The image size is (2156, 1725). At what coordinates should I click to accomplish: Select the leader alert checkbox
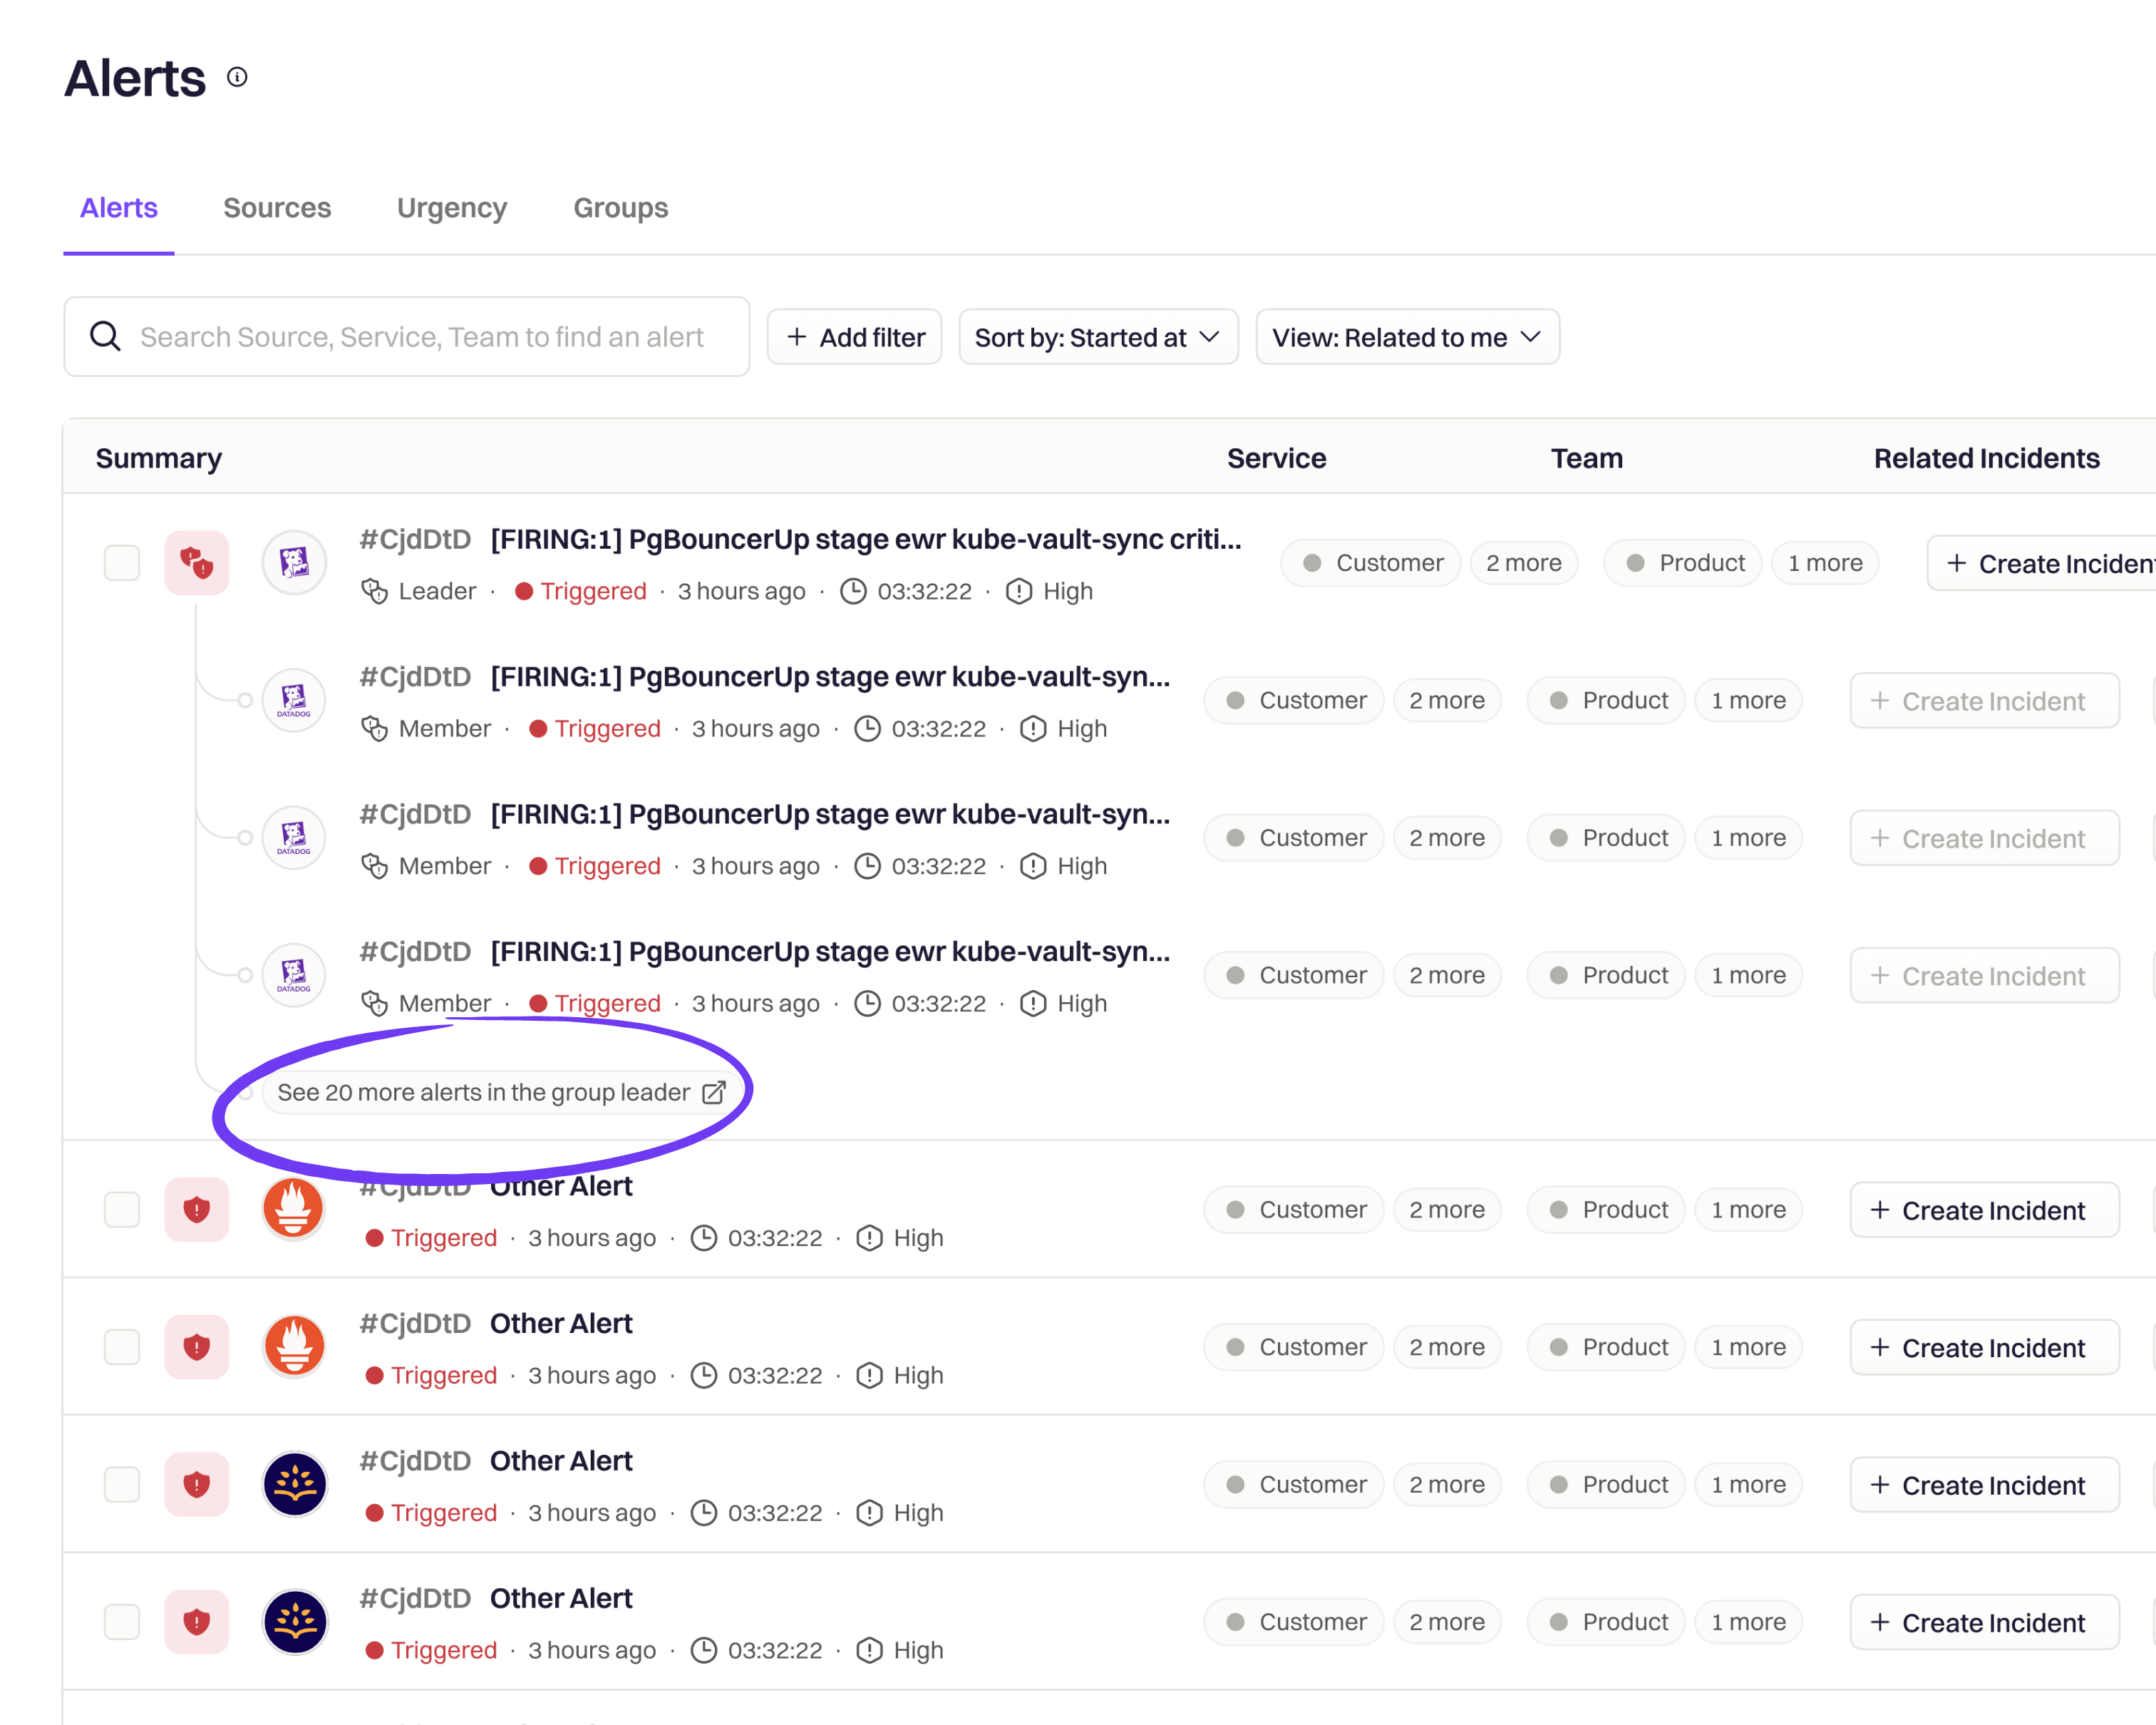tap(122, 563)
